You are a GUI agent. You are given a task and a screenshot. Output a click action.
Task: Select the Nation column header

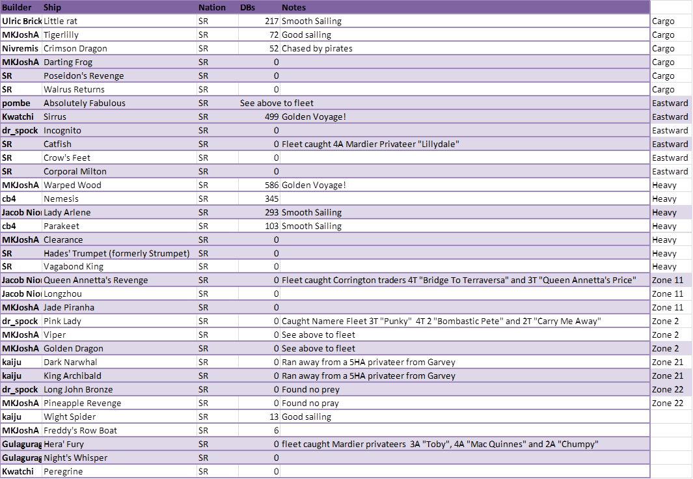[x=212, y=7]
